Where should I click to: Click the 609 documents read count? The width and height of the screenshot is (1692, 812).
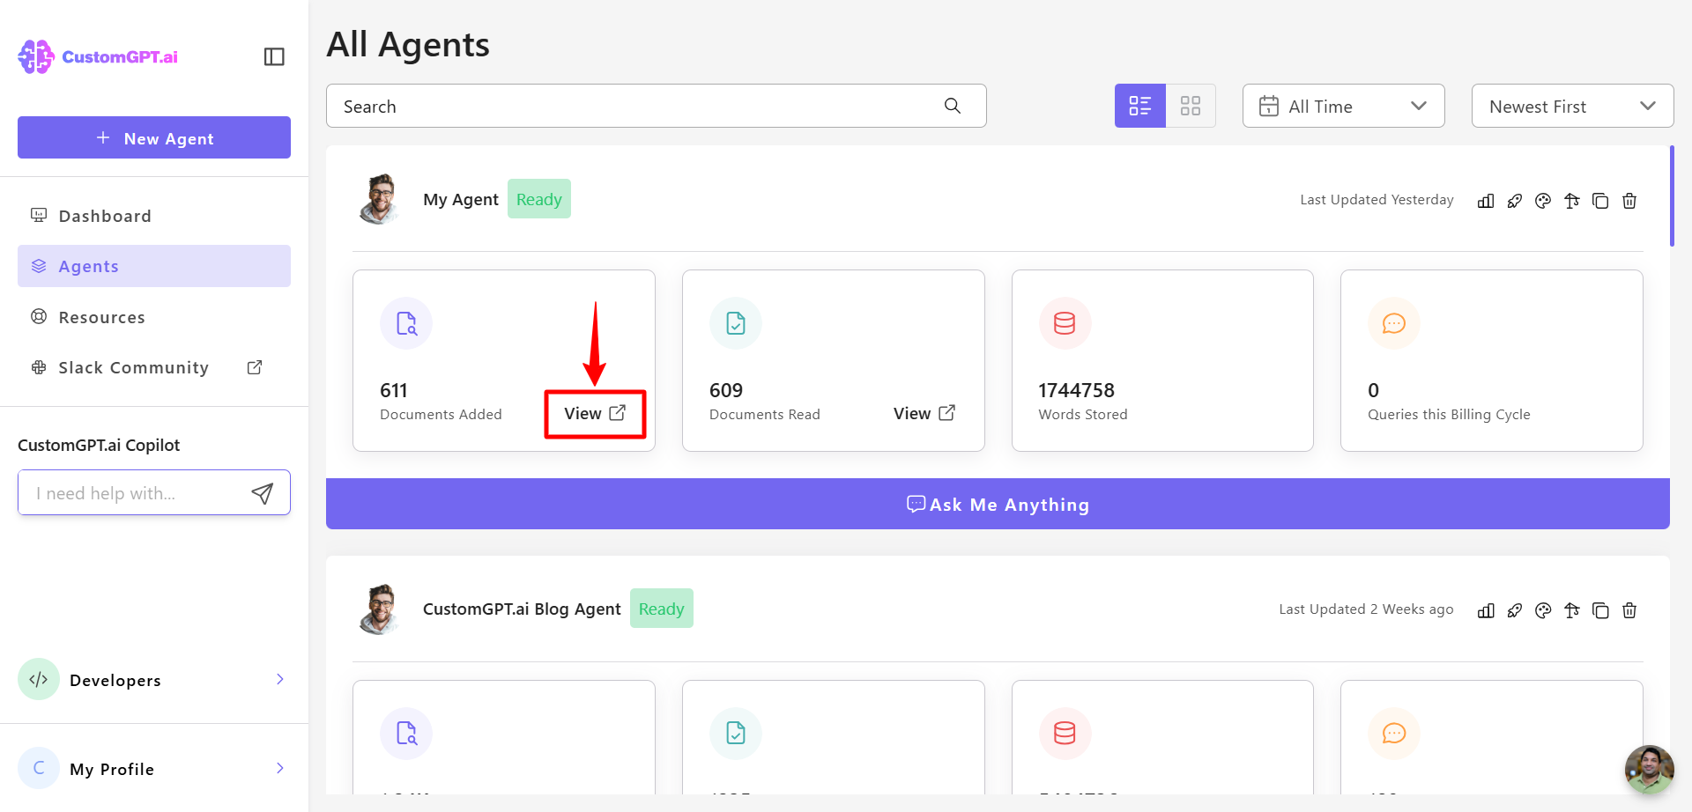[726, 390]
